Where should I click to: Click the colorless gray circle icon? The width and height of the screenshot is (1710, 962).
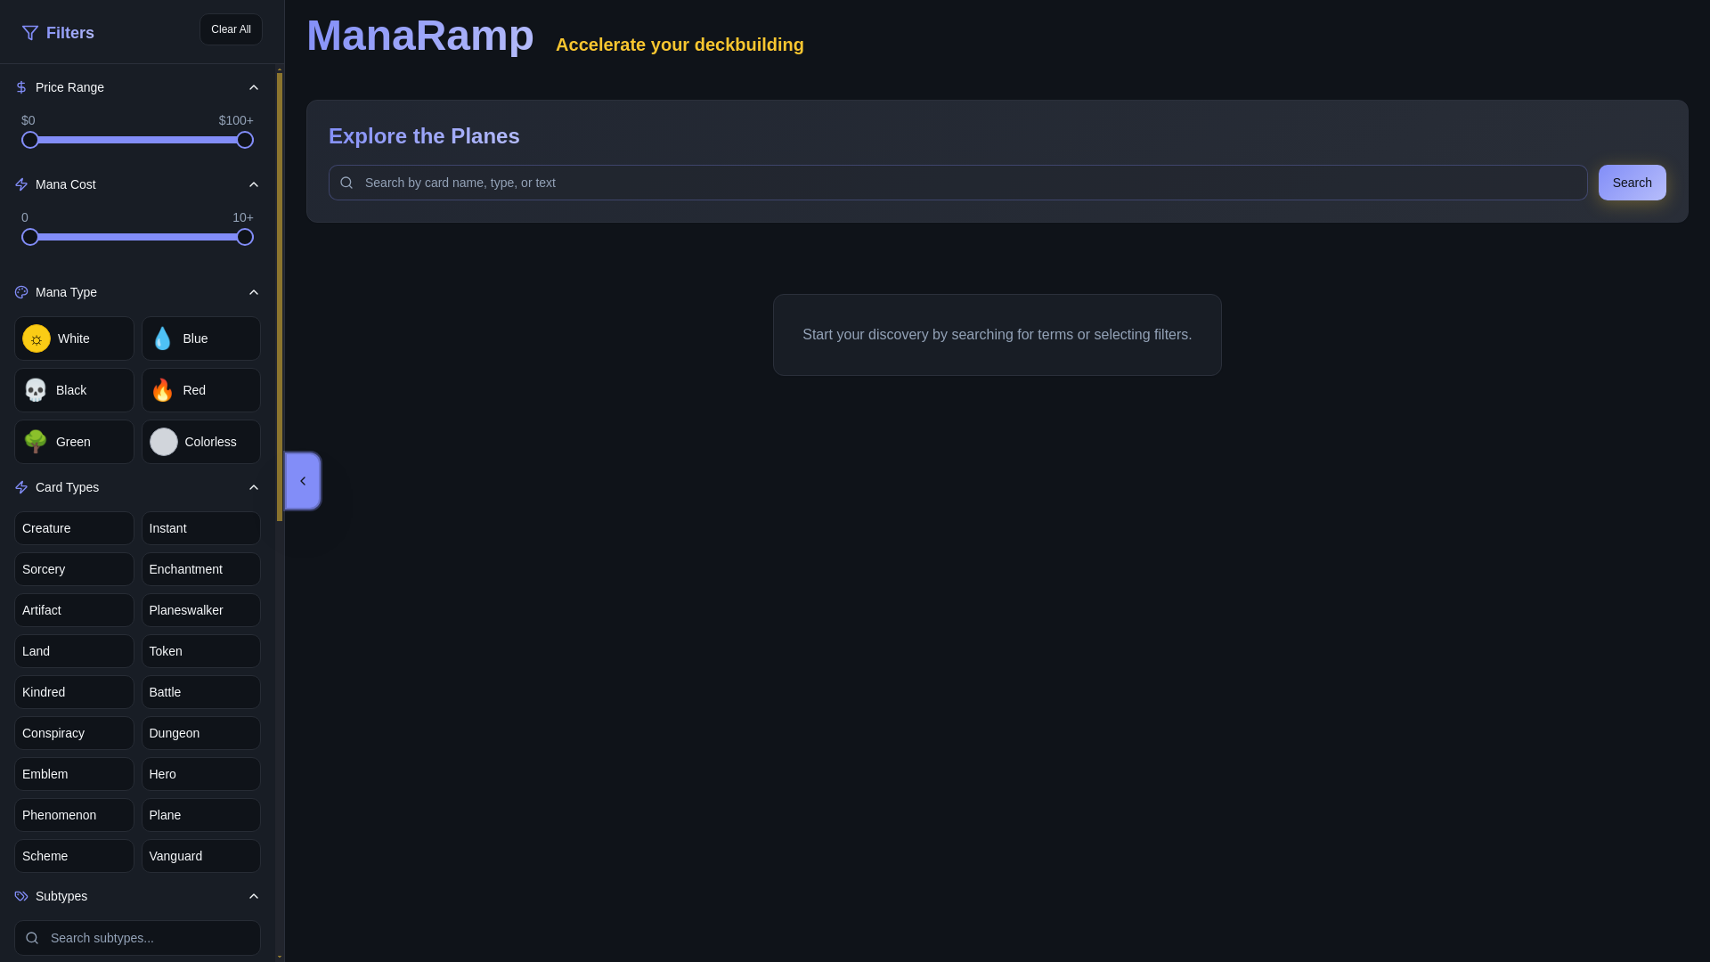(164, 442)
